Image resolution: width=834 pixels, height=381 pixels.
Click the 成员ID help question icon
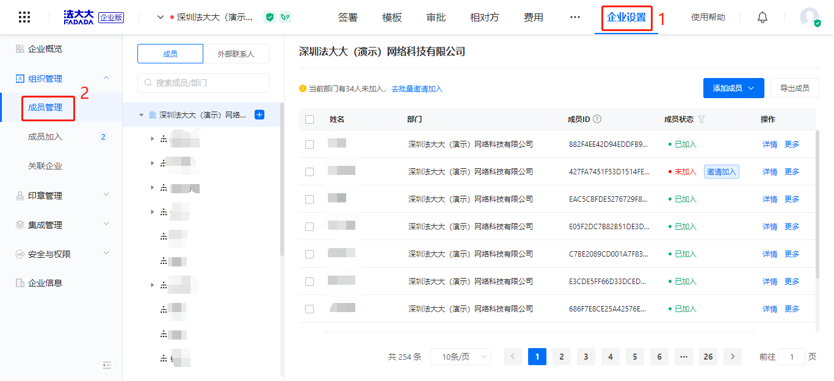tap(597, 119)
